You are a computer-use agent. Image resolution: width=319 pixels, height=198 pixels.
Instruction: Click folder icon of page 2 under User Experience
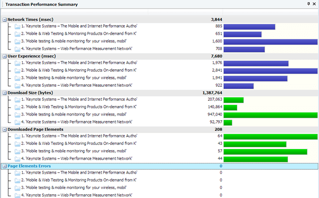point(18,71)
